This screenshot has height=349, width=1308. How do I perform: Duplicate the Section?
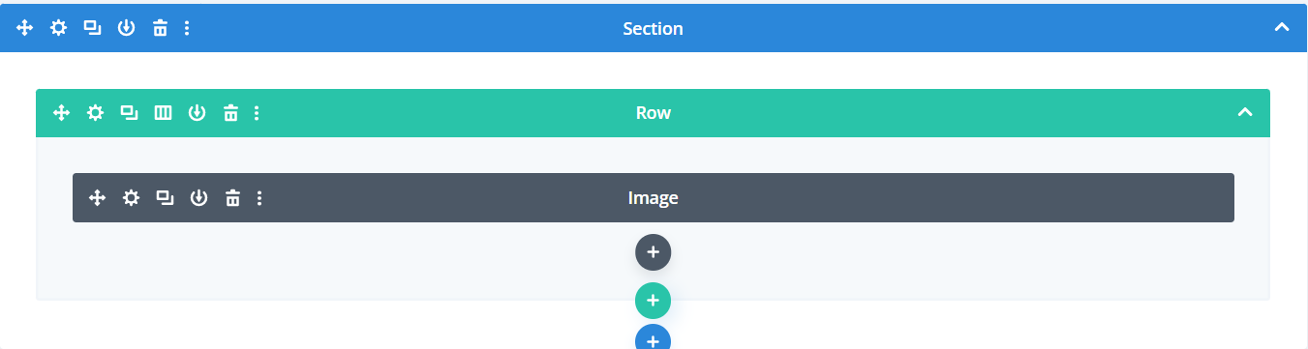pyautogui.click(x=92, y=28)
